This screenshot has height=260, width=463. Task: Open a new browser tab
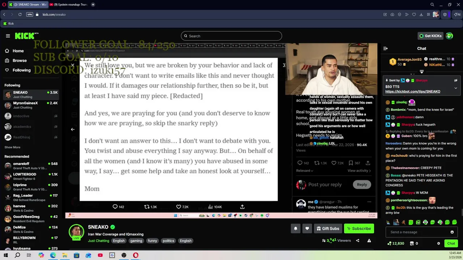pyautogui.click(x=93, y=5)
